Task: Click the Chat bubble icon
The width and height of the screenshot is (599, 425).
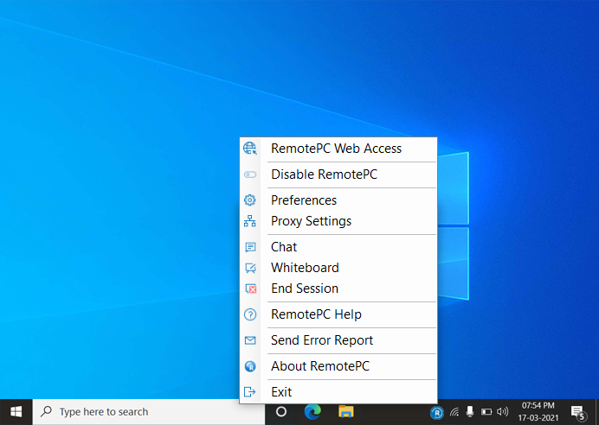Action: pyautogui.click(x=250, y=247)
